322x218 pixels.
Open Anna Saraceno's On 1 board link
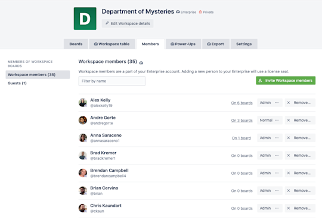click(241, 138)
